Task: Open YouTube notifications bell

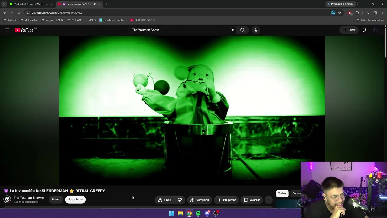Action: tap(364, 30)
